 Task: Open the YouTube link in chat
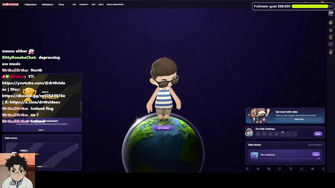pos(33,83)
